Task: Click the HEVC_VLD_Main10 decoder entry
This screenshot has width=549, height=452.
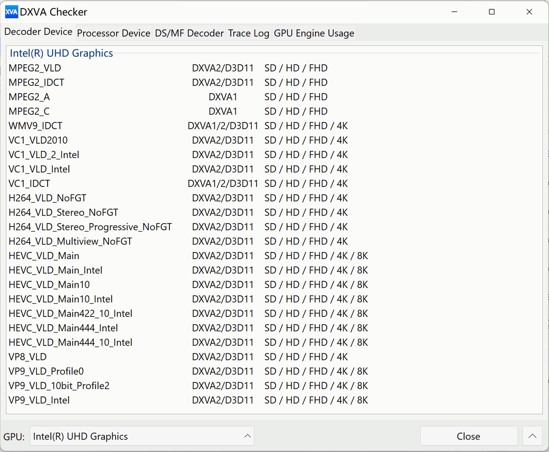Action: (49, 285)
